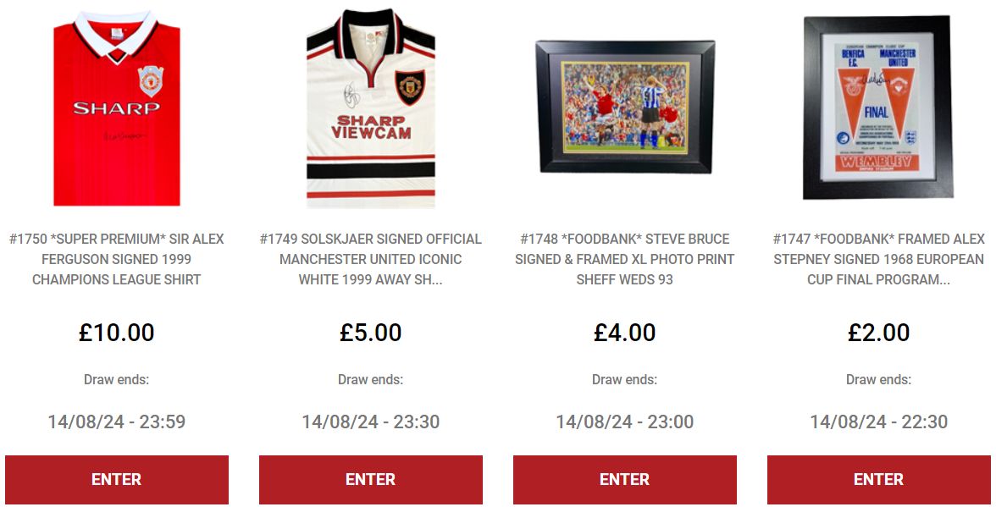Viewport: 996px width, 507px height.
Task: Click the 14/08/24 - 23:30 draw end time
Action: [x=371, y=422]
